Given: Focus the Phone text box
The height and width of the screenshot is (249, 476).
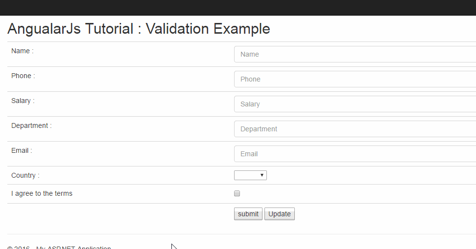Looking at the screenshot, I should point(355,79).
